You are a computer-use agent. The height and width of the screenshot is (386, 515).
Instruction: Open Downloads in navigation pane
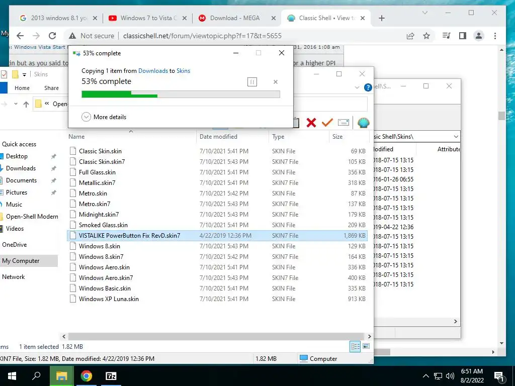[21, 168]
